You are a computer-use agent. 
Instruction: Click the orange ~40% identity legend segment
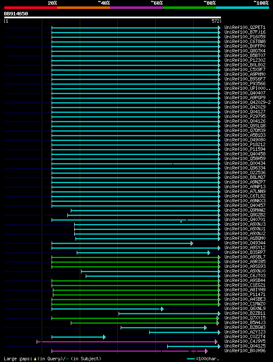click(x=84, y=8)
